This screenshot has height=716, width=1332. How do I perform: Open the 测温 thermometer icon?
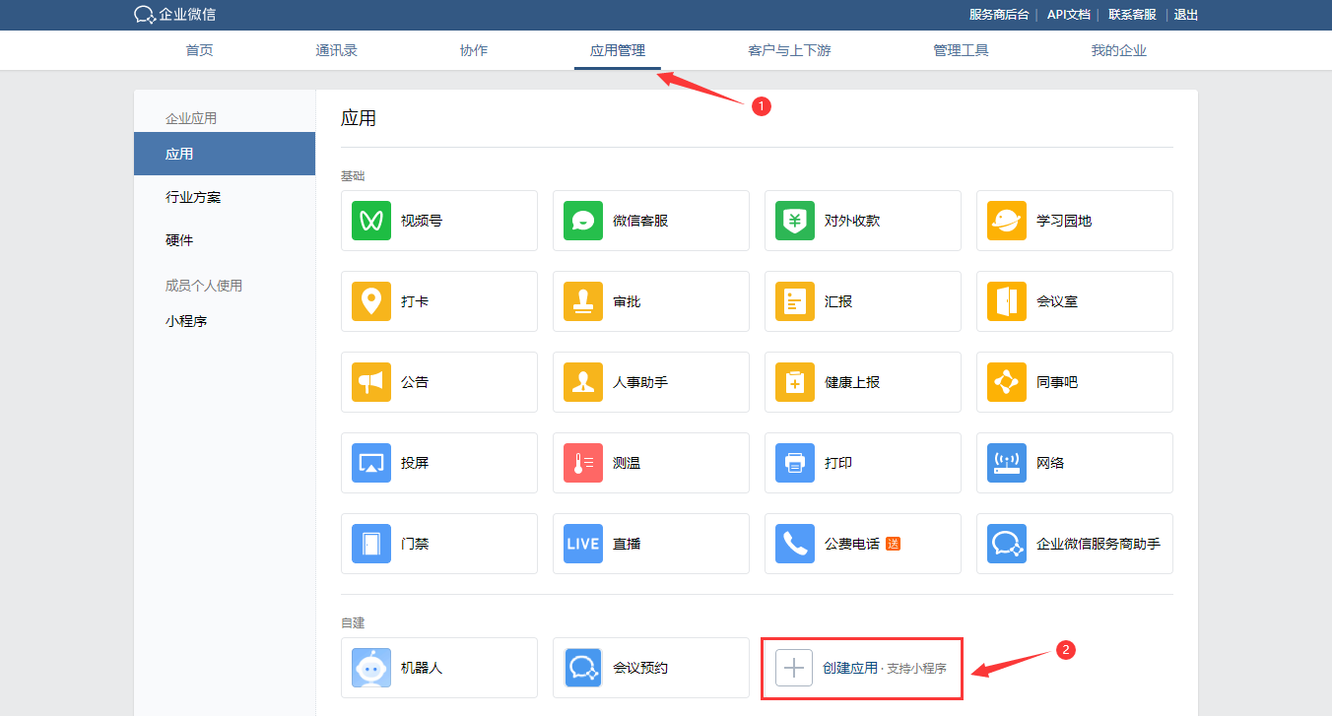click(583, 463)
